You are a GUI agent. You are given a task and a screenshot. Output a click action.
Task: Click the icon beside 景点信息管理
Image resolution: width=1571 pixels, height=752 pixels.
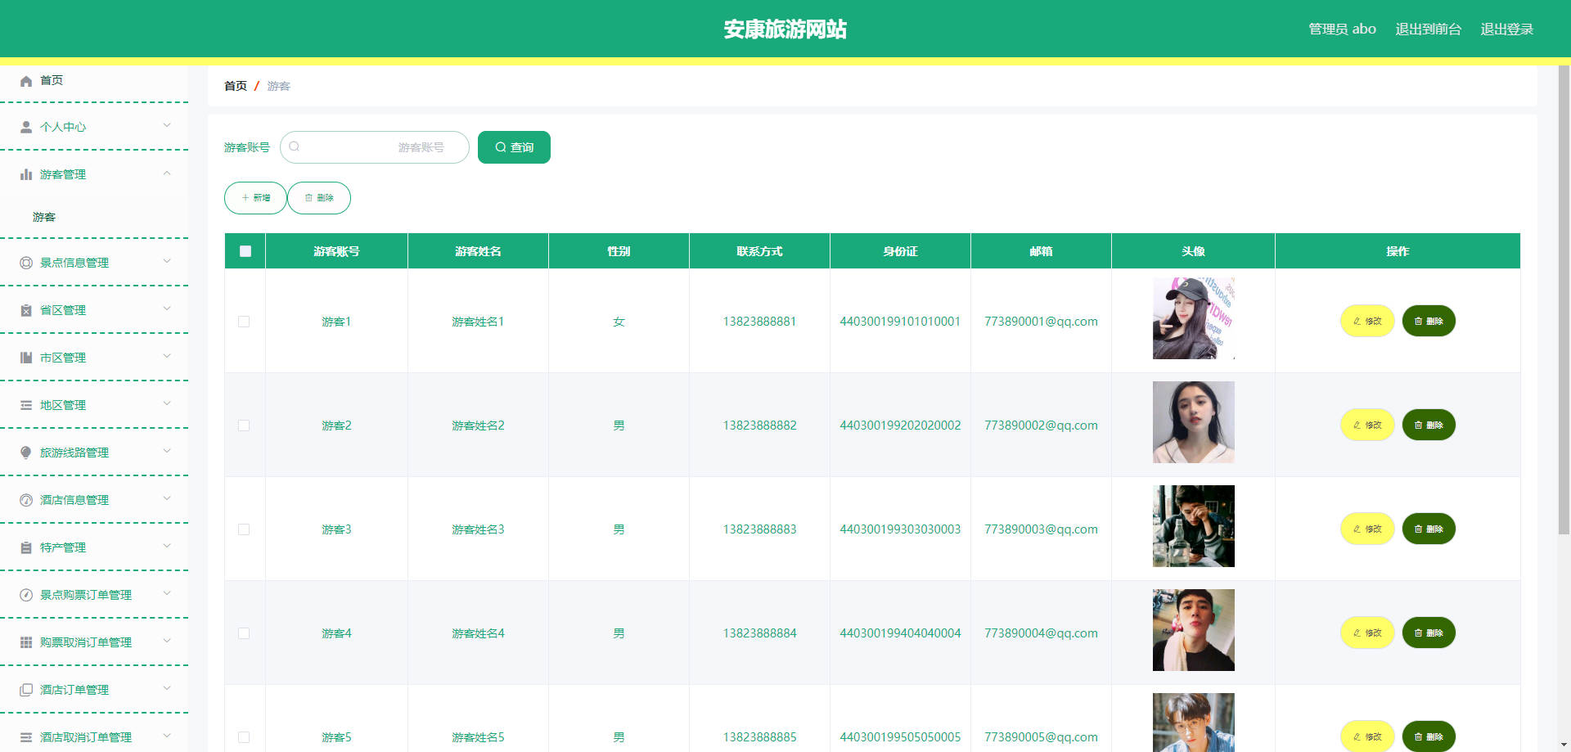pos(26,263)
